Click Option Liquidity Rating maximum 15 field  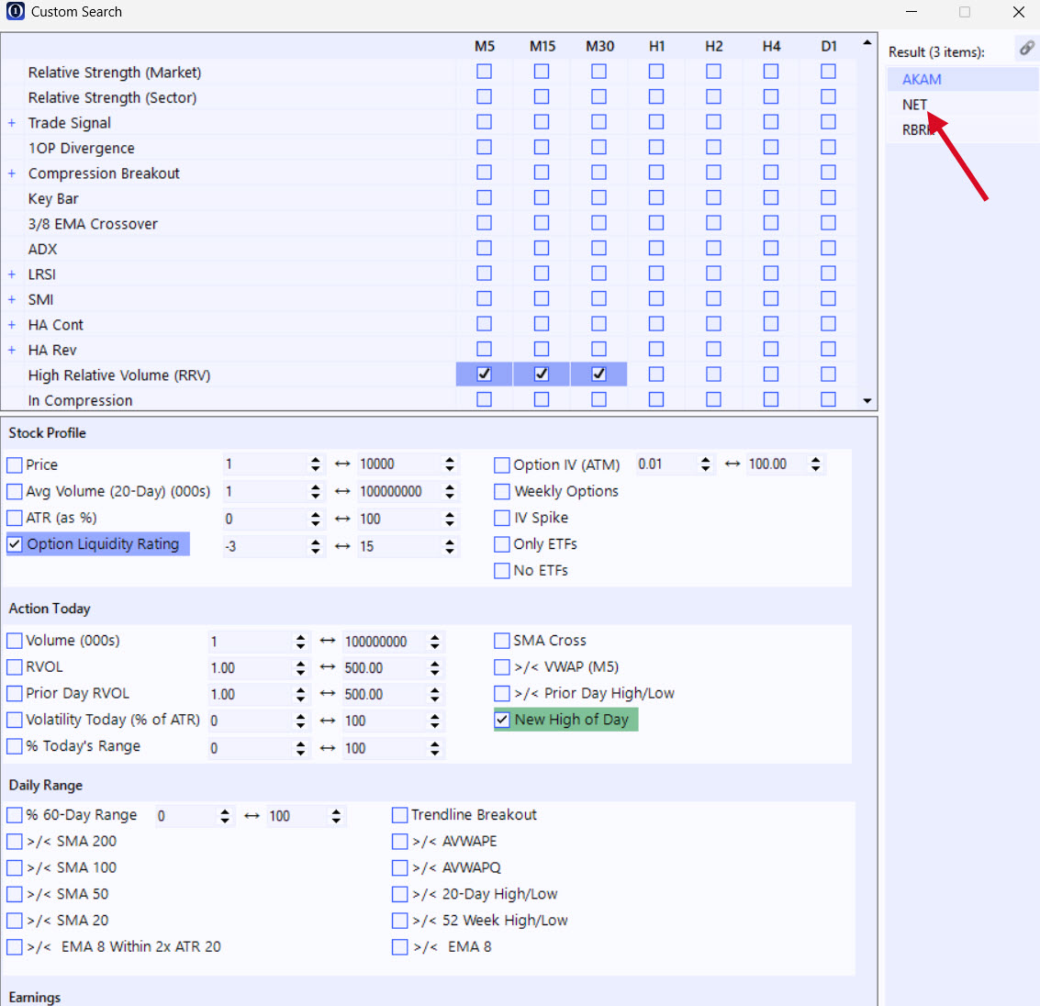point(399,546)
